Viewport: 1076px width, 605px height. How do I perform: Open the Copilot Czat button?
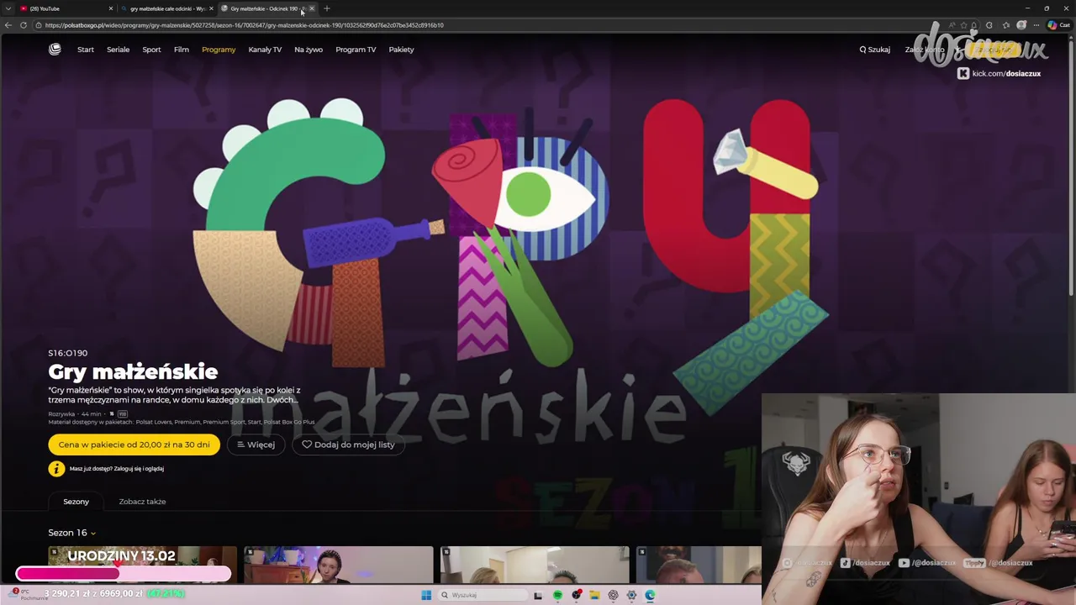pos(1058,25)
